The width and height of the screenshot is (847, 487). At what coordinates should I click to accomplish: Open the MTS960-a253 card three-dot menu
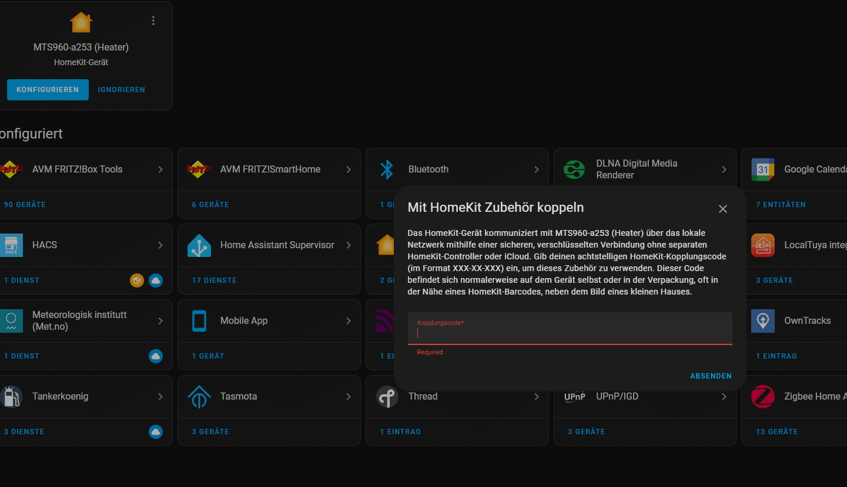153,21
